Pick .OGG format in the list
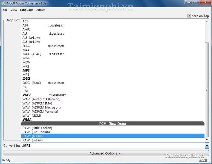This screenshot has width=212, height=164. [26, 79]
